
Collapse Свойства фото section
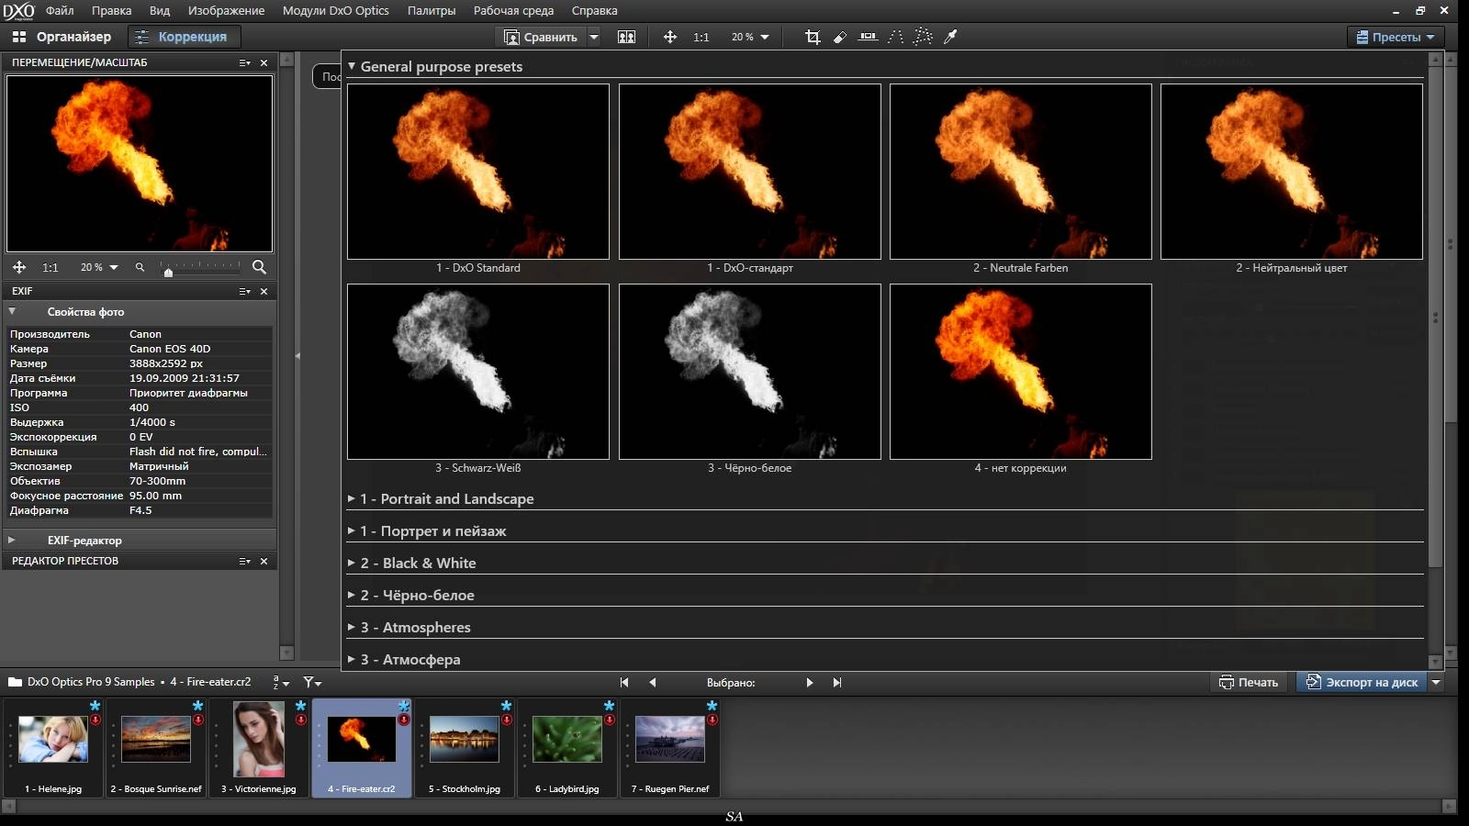click(x=12, y=311)
